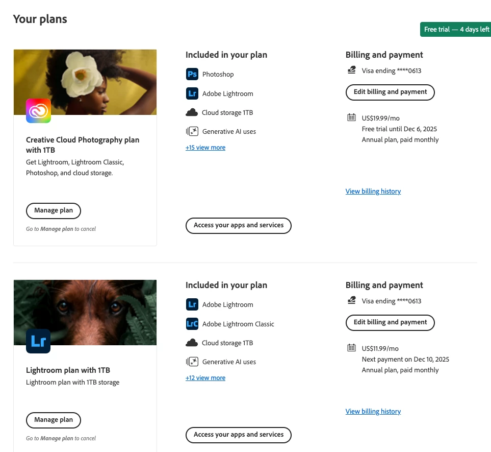The height and width of the screenshot is (452, 491).
Task: Click the calendar icon beside US$19.99/mo
Action: tap(351, 117)
